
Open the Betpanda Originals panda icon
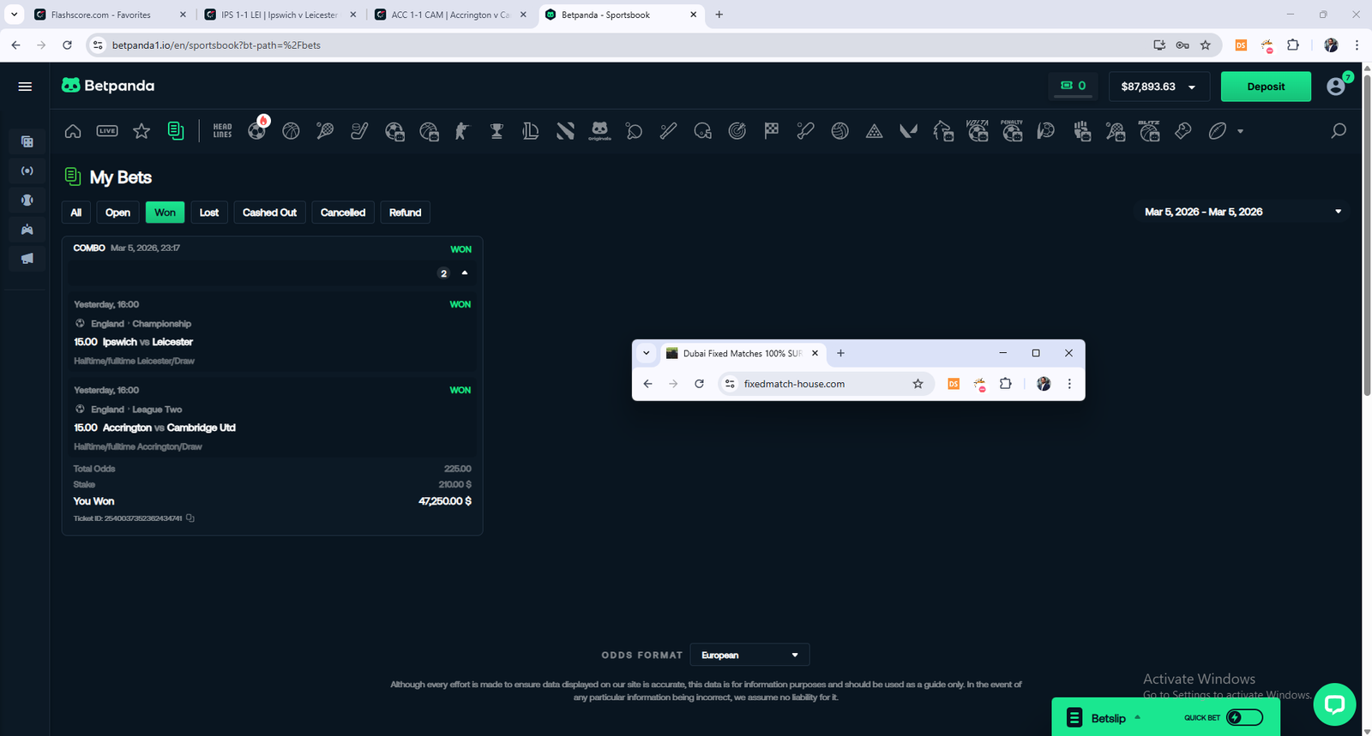point(599,131)
